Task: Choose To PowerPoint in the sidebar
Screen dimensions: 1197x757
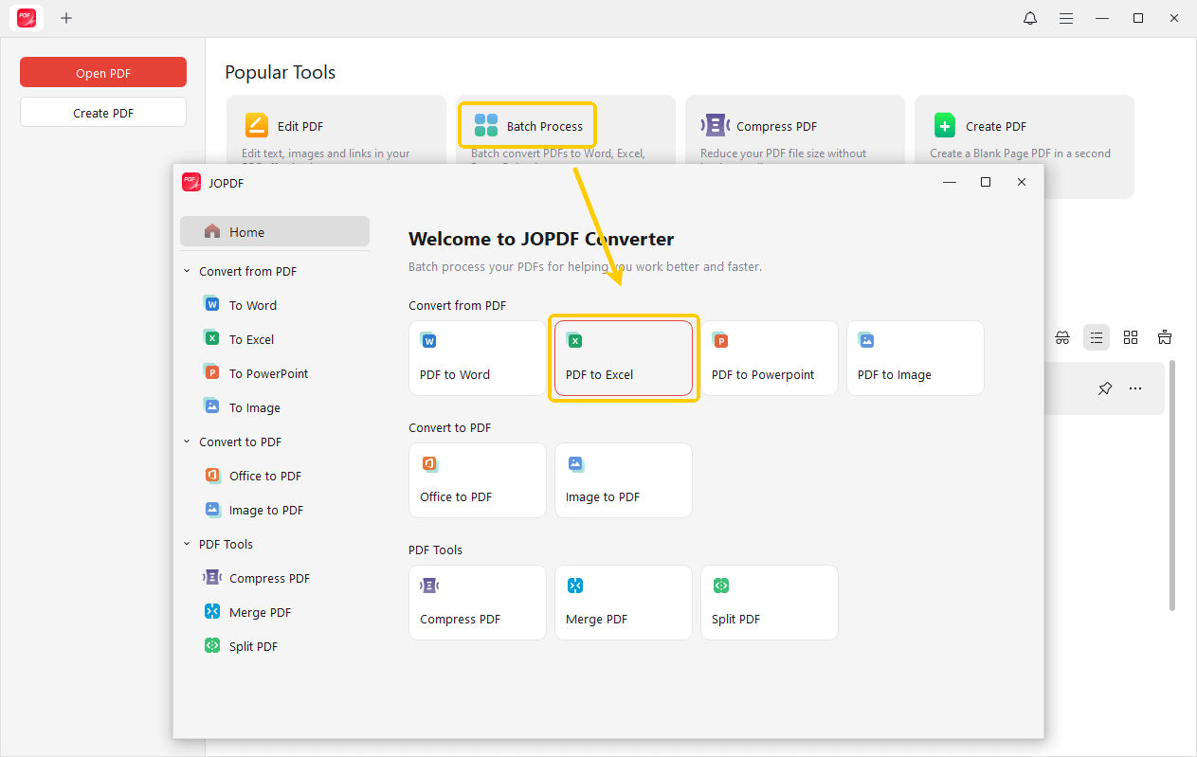Action: pyautogui.click(x=268, y=373)
